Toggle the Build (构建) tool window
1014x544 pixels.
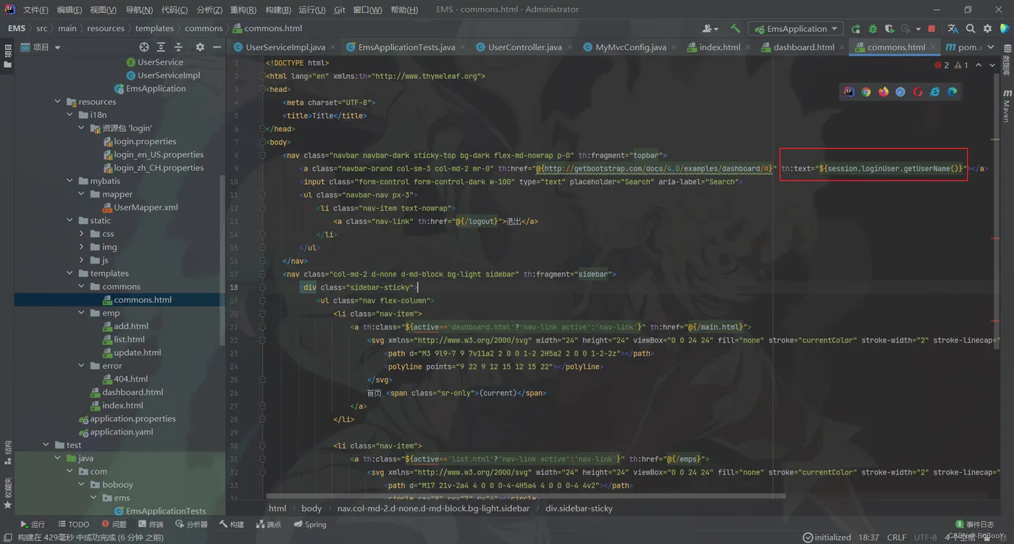232,524
